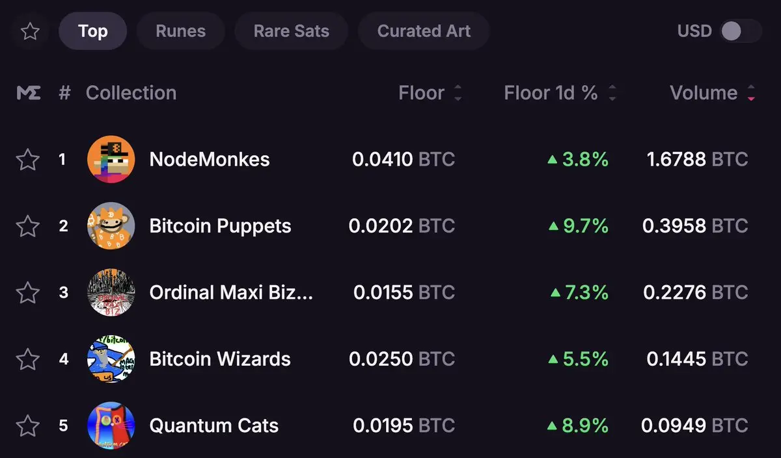
Task: Sort by Floor price arrows
Action: tap(458, 93)
